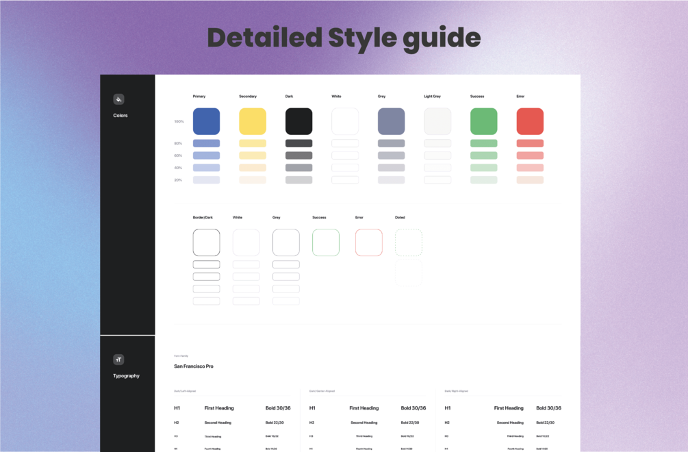
Task: Choose the Success 20% tint bar
Action: pyautogui.click(x=483, y=180)
